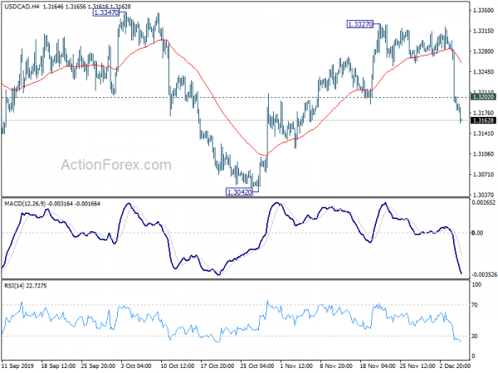
Task: Click the MACD(12,26,9) indicator label
Action: [x=25, y=204]
